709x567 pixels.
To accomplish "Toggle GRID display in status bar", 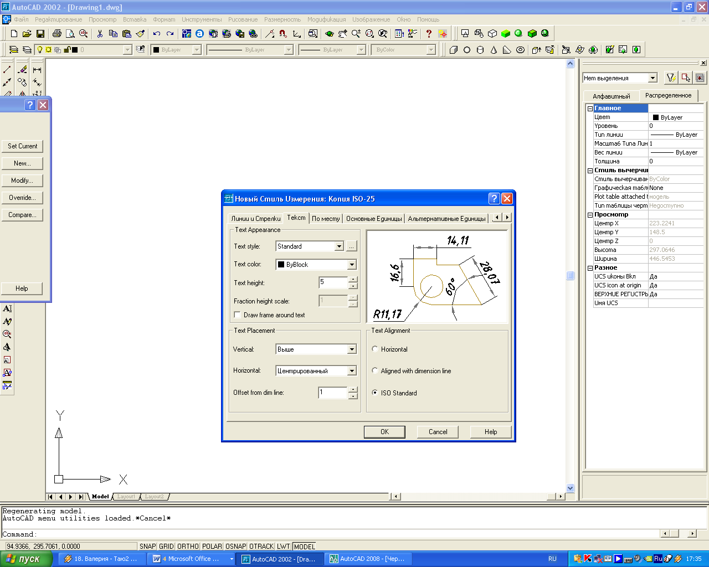I will point(166,547).
